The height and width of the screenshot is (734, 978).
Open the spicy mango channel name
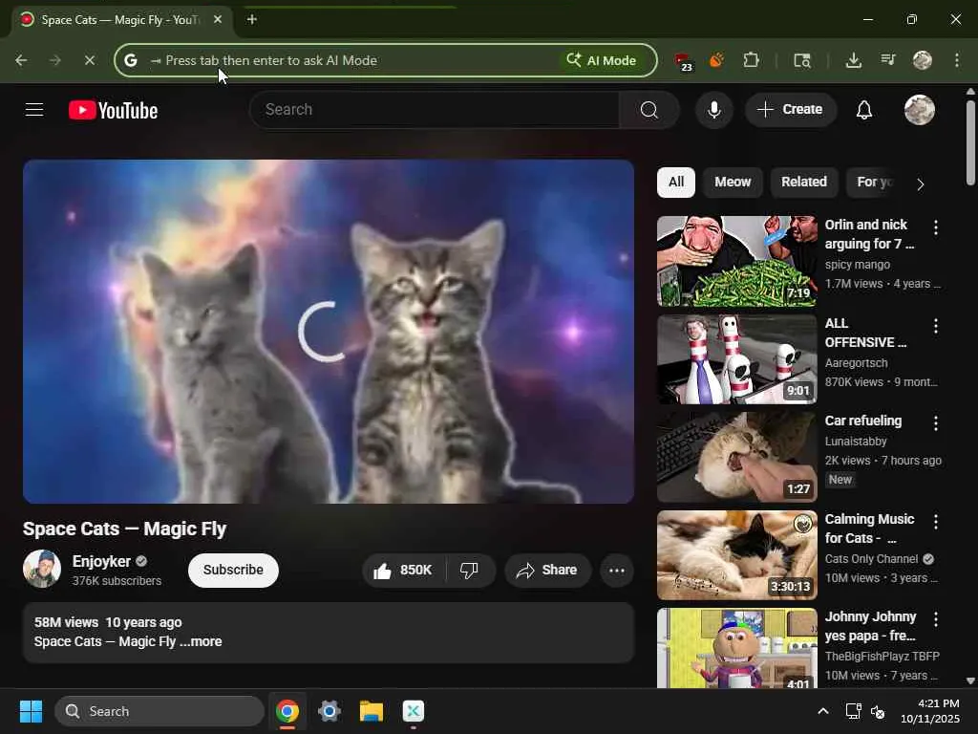pyautogui.click(x=857, y=265)
